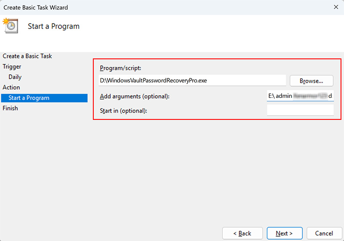Click the 'Program/script:' label
Image resolution: width=344 pixels, height=241 pixels.
pyautogui.click(x=120, y=68)
